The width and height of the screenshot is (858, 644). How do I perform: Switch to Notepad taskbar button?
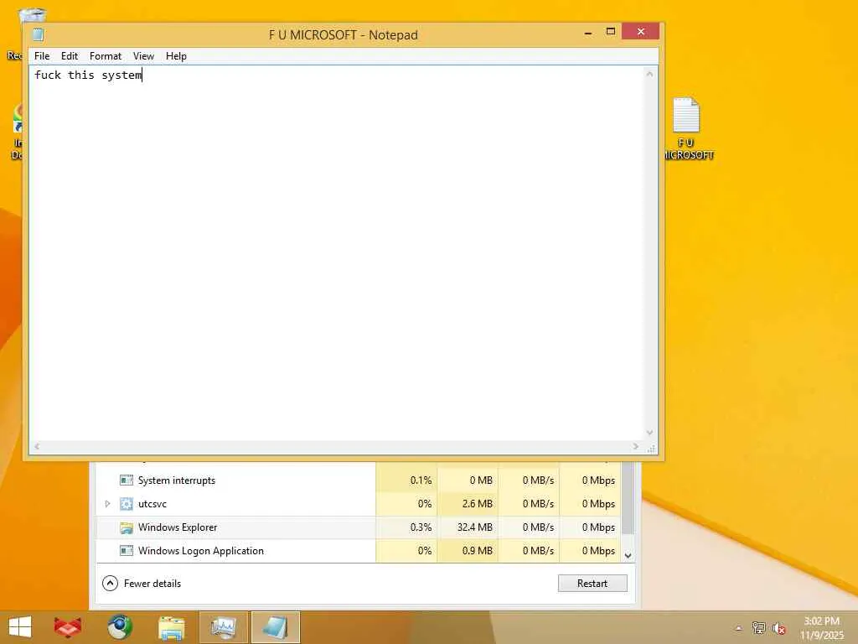[x=275, y=627]
